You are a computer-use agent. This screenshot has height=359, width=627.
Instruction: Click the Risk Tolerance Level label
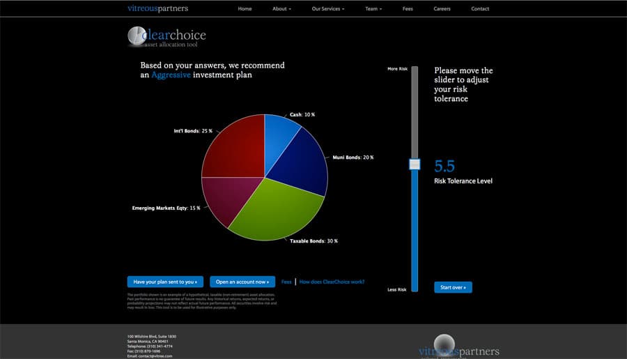[463, 181]
